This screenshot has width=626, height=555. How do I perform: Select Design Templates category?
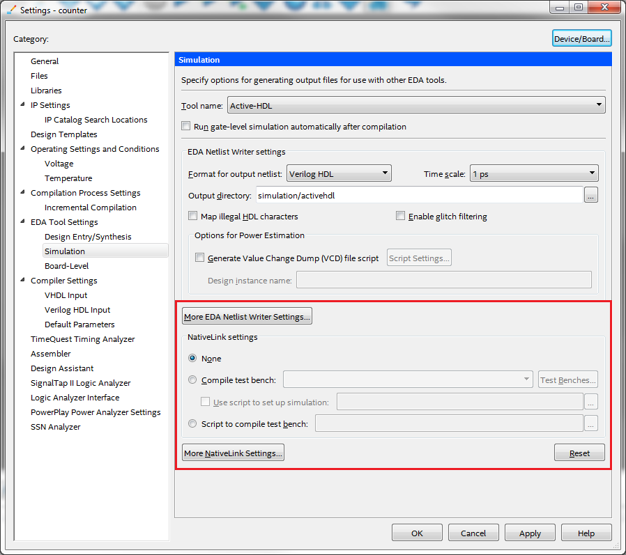click(x=64, y=134)
